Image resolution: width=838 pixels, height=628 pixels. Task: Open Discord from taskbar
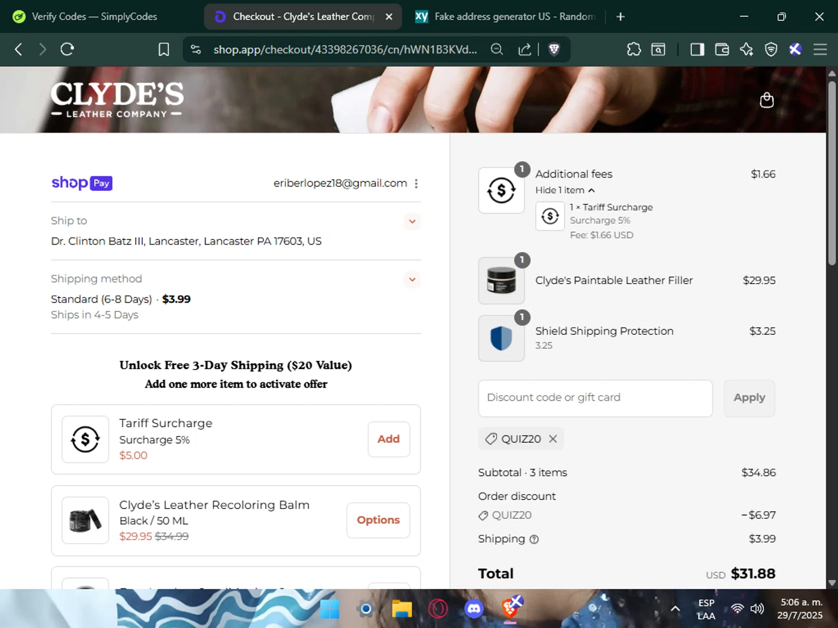coord(474,608)
